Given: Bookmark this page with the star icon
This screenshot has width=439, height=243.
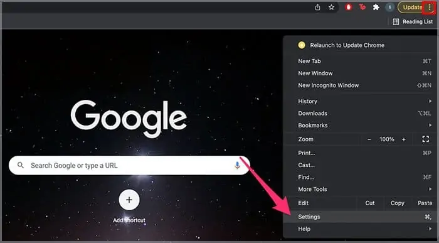Looking at the screenshot, I should pyautogui.click(x=332, y=8).
